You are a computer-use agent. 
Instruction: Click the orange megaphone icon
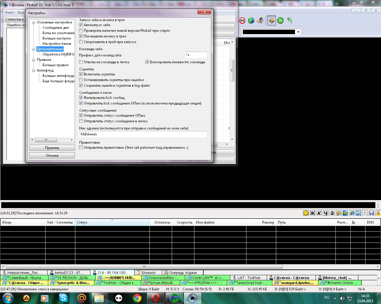coord(260,20)
